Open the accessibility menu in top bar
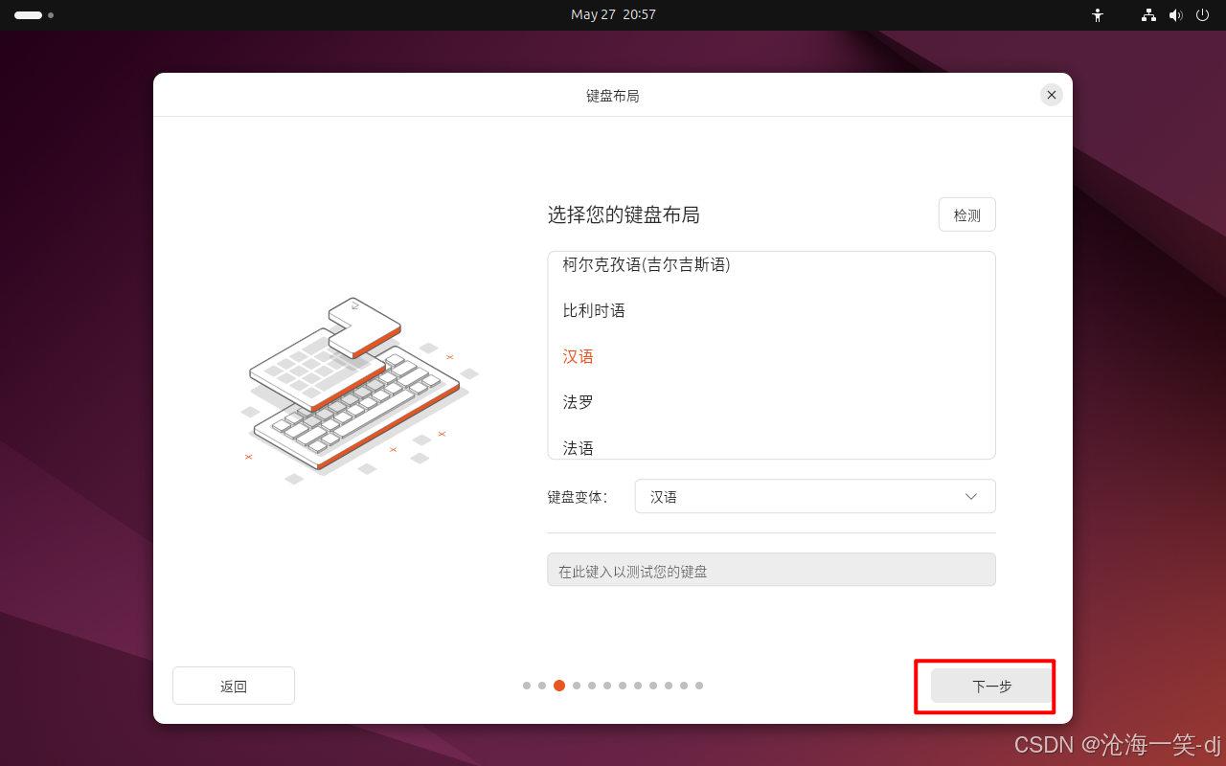This screenshot has width=1226, height=766. [x=1098, y=15]
